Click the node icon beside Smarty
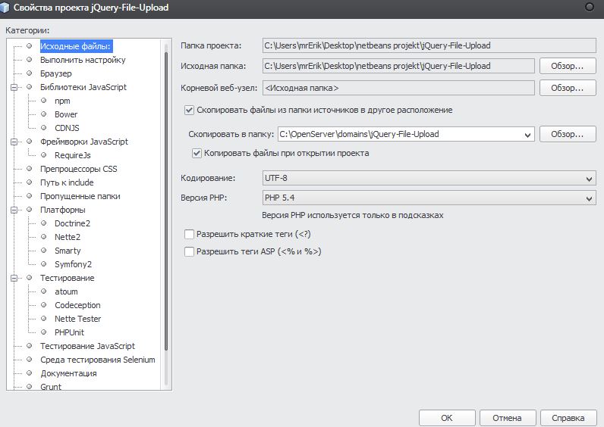Viewport: 604px width, 427px height. 44,251
